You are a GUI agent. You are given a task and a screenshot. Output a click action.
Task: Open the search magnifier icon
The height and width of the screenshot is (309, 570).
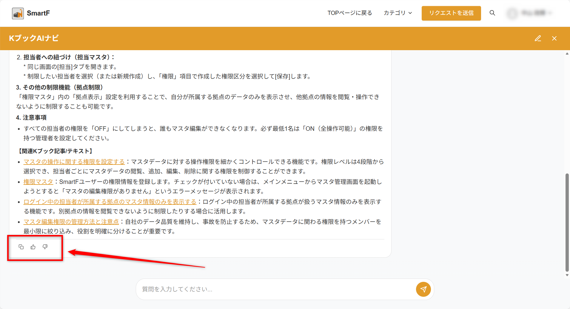tap(492, 13)
